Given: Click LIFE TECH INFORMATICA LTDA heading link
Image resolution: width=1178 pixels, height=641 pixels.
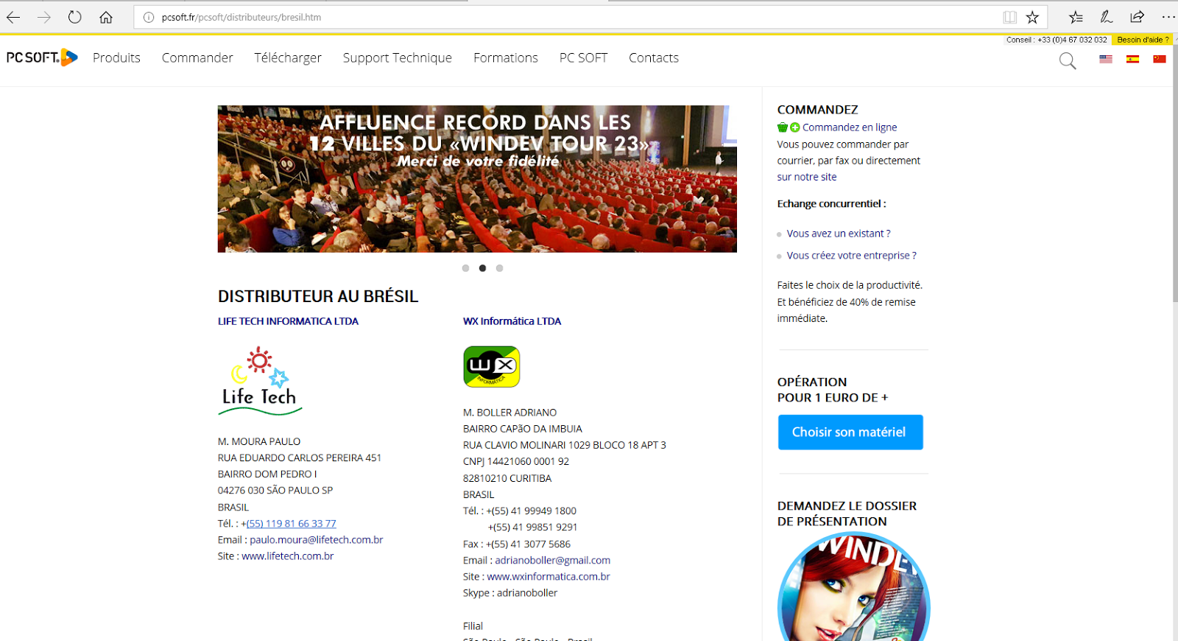Looking at the screenshot, I should click(288, 321).
